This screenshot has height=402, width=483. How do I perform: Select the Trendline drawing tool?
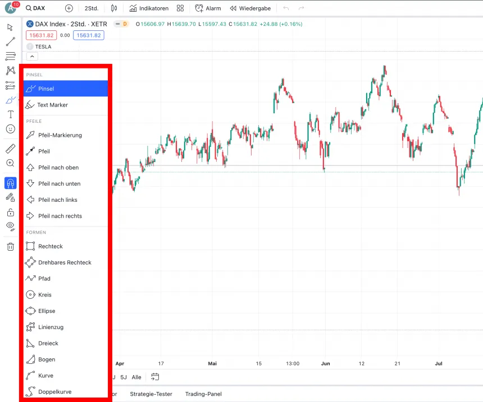(x=10, y=41)
